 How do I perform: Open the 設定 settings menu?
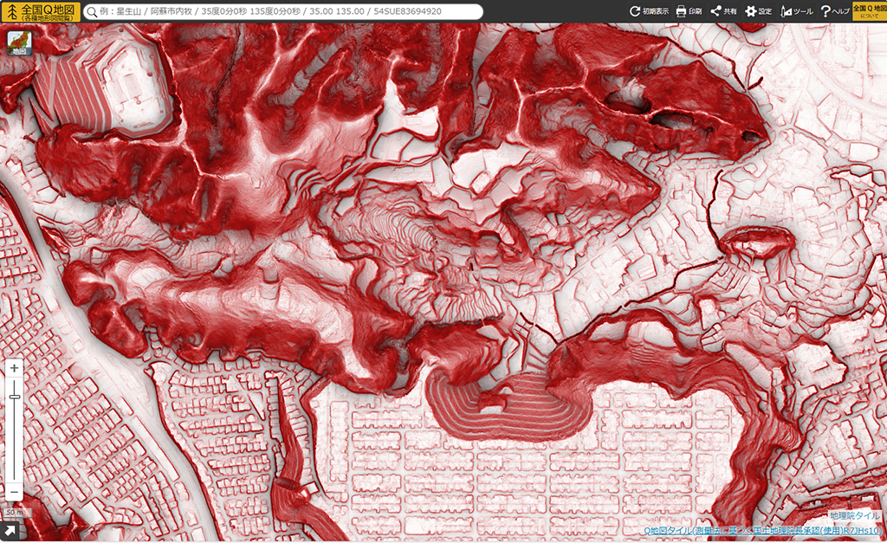point(759,11)
